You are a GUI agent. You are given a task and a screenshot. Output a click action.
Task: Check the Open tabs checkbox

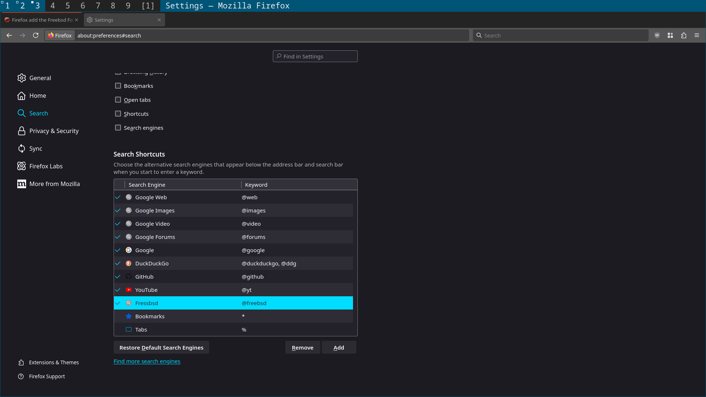tap(118, 100)
